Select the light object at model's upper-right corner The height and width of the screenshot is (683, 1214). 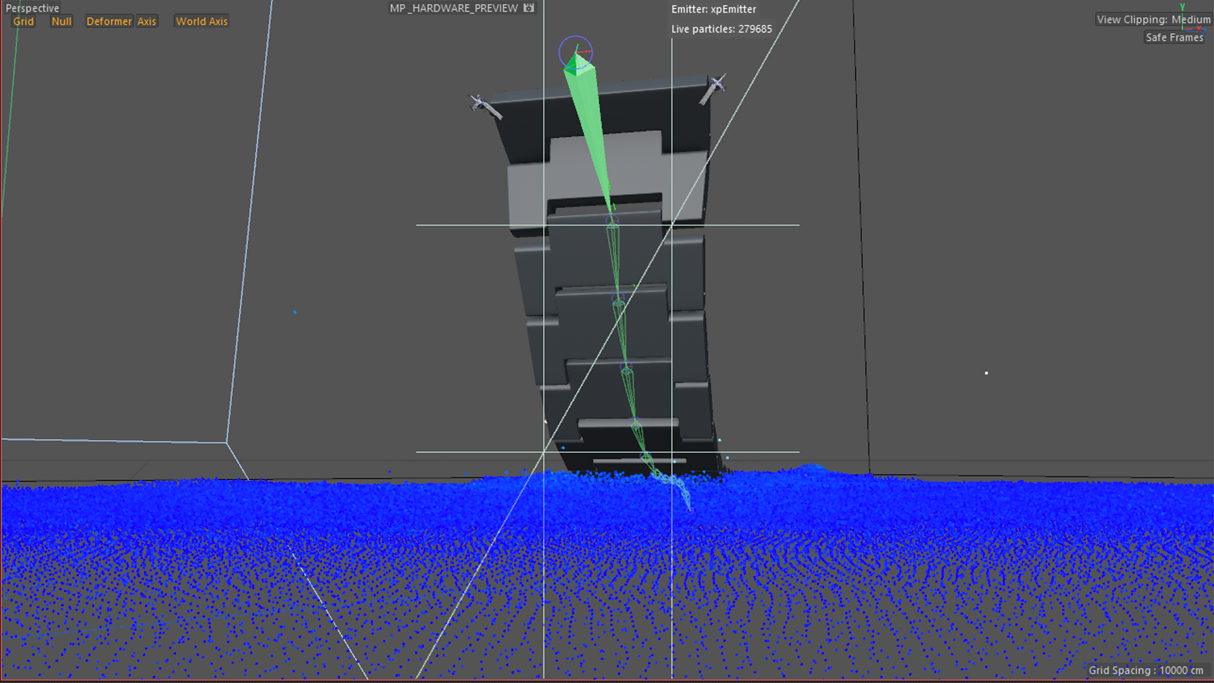(713, 88)
